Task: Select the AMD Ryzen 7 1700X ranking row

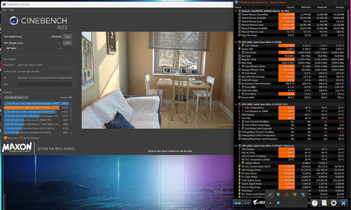Action: [36, 124]
